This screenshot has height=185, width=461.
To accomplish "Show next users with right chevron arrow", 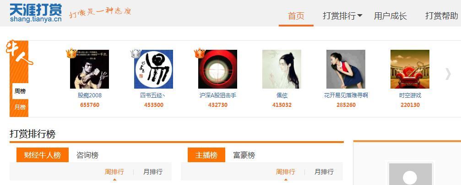I will coord(448,74).
